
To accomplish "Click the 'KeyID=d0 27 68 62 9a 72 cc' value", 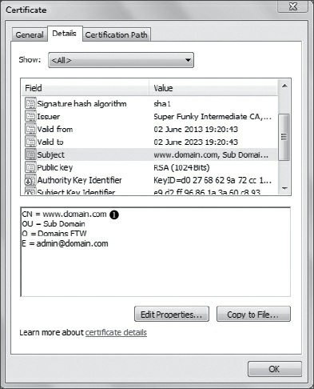I will [213, 180].
